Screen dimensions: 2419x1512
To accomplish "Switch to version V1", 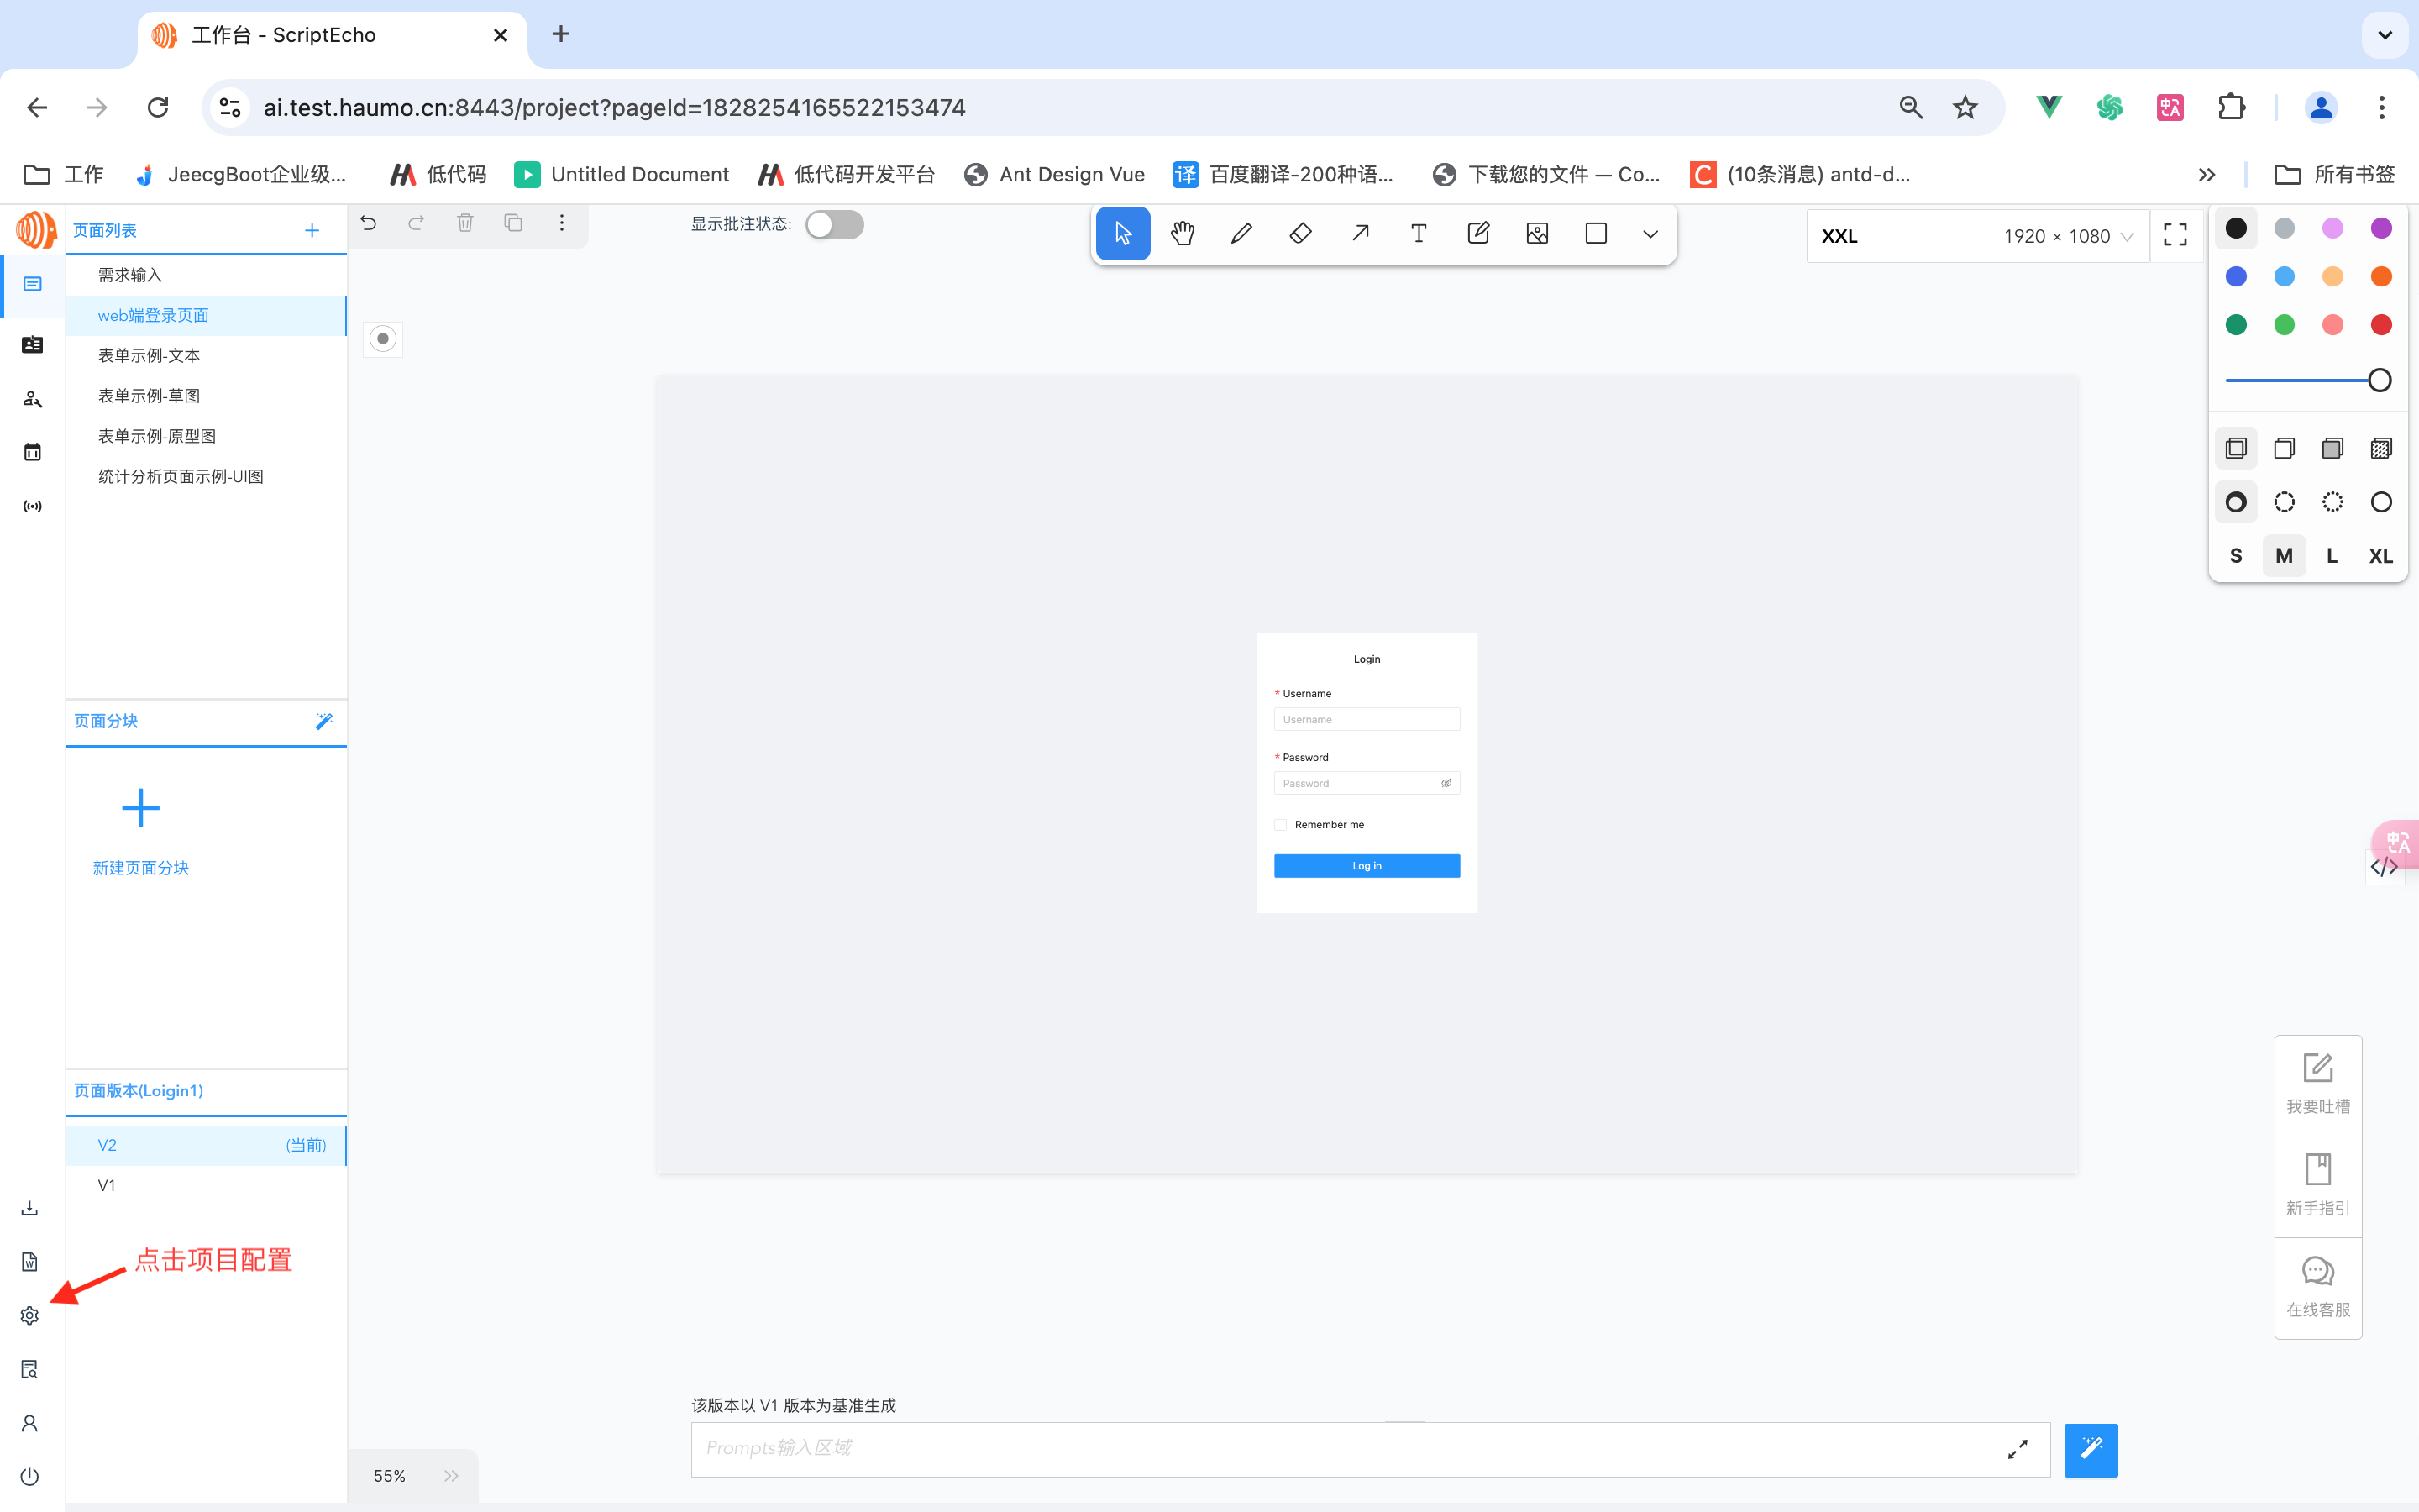I will click(107, 1185).
